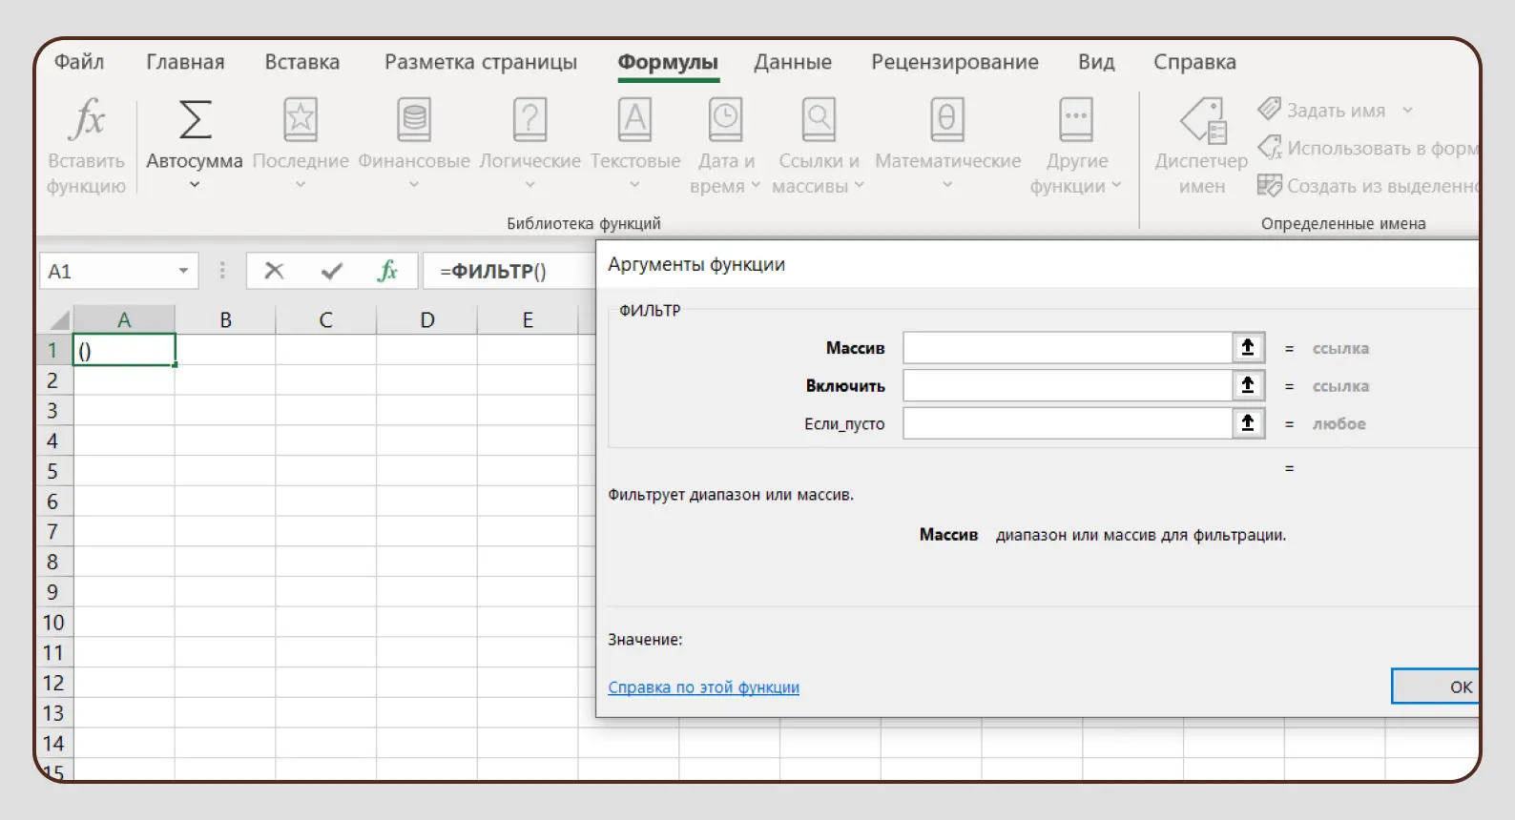The height and width of the screenshot is (820, 1515).
Task: Click into the Включить argument field
Action: [x=1069, y=385]
